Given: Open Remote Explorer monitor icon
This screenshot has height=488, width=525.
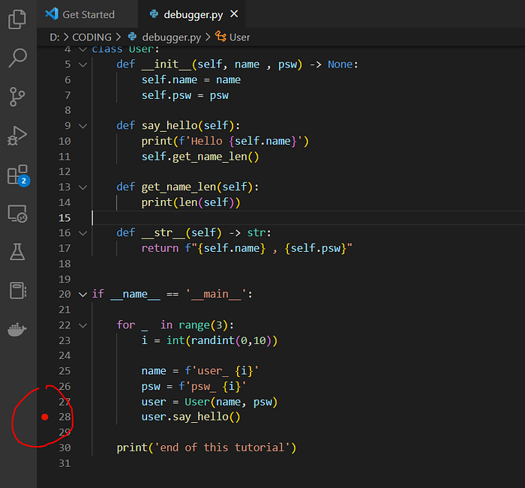Looking at the screenshot, I should [x=17, y=214].
